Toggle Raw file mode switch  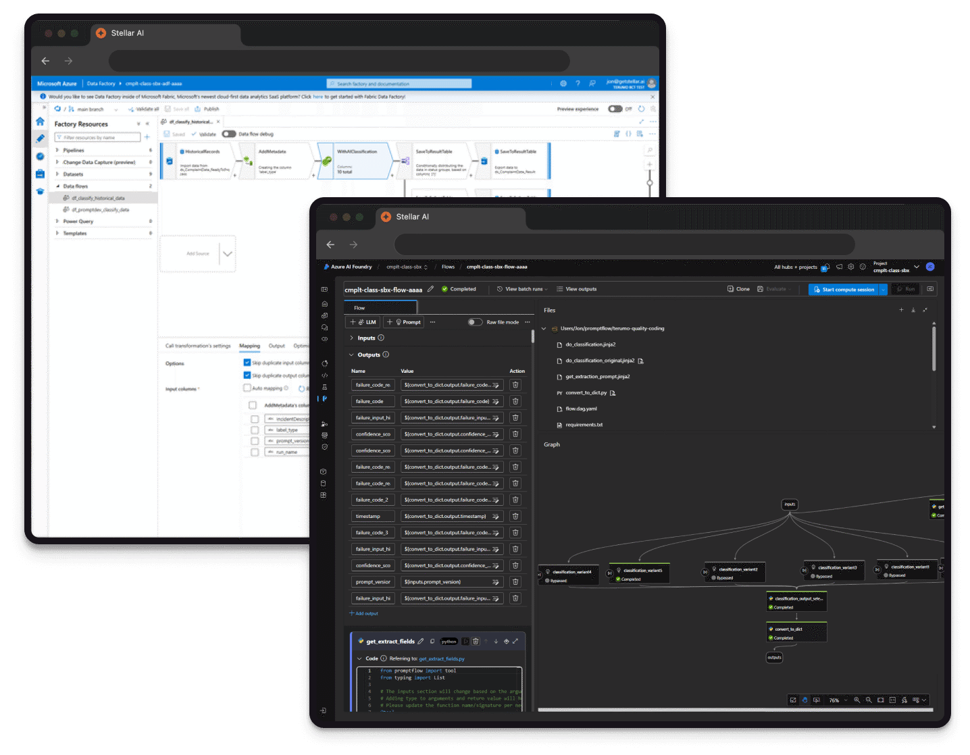coord(476,322)
